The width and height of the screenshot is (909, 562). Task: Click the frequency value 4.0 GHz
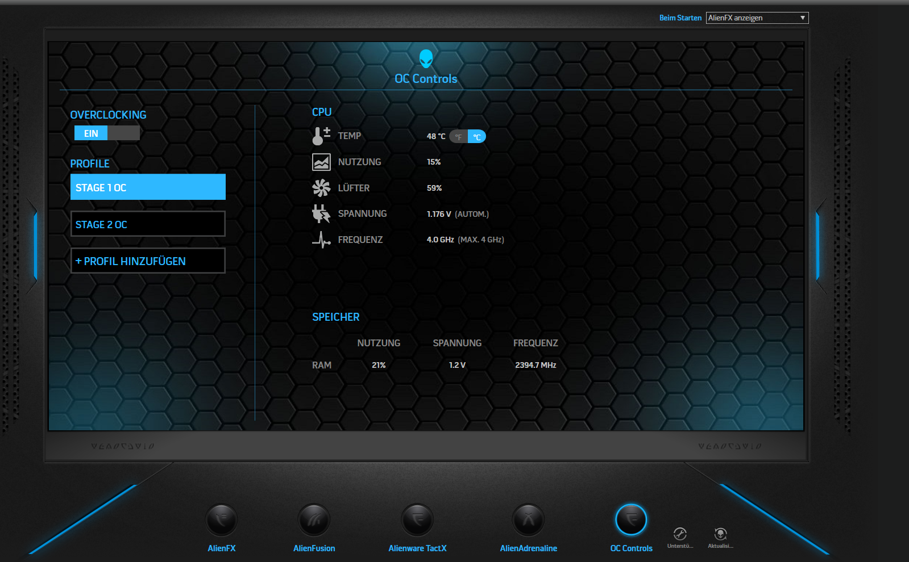click(x=440, y=240)
